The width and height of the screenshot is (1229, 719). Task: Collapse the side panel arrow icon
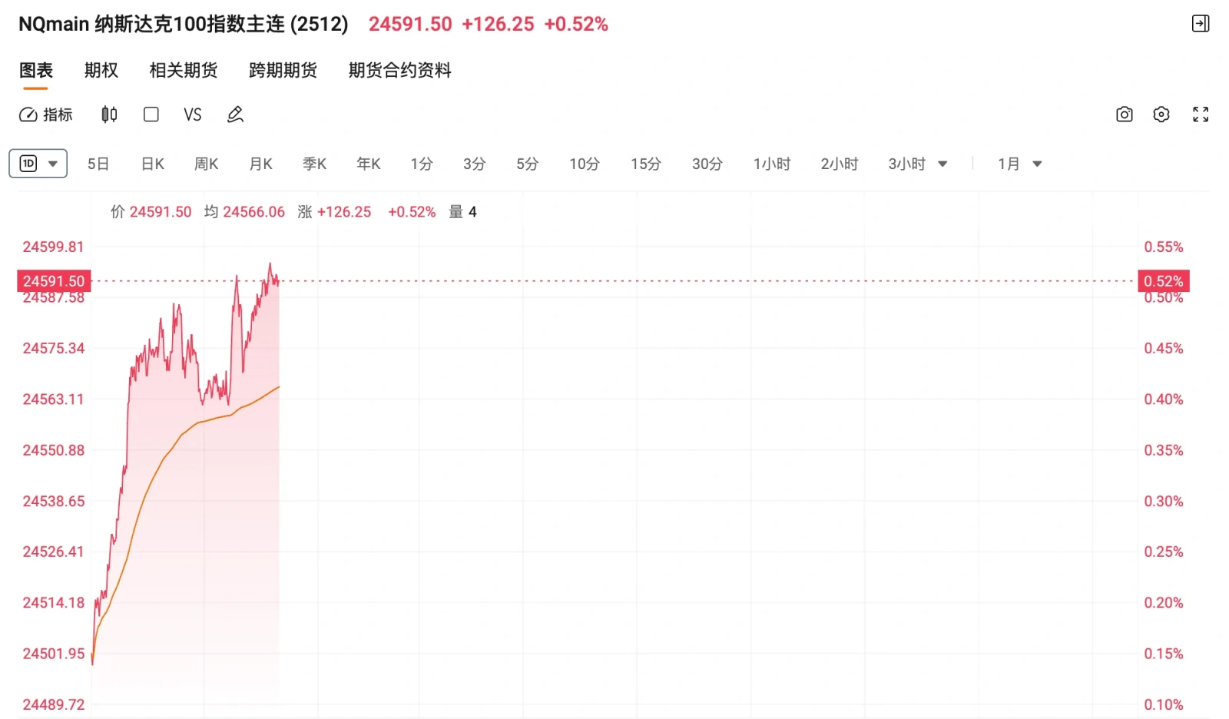pyautogui.click(x=1201, y=24)
